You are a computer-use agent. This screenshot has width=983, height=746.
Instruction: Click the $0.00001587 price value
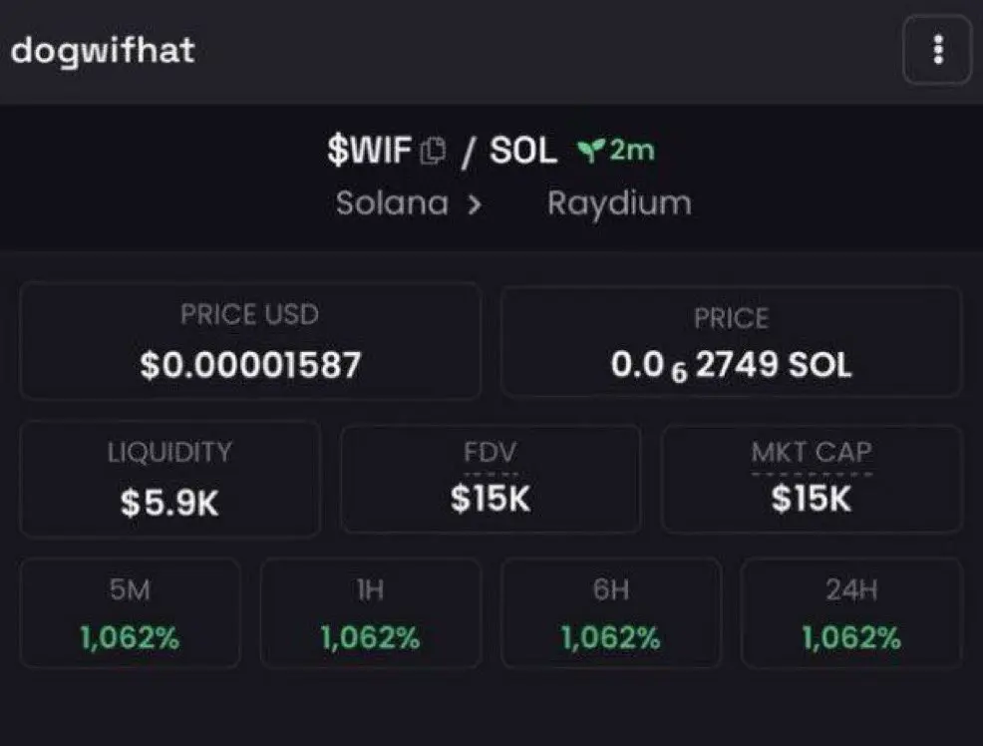click(x=250, y=365)
